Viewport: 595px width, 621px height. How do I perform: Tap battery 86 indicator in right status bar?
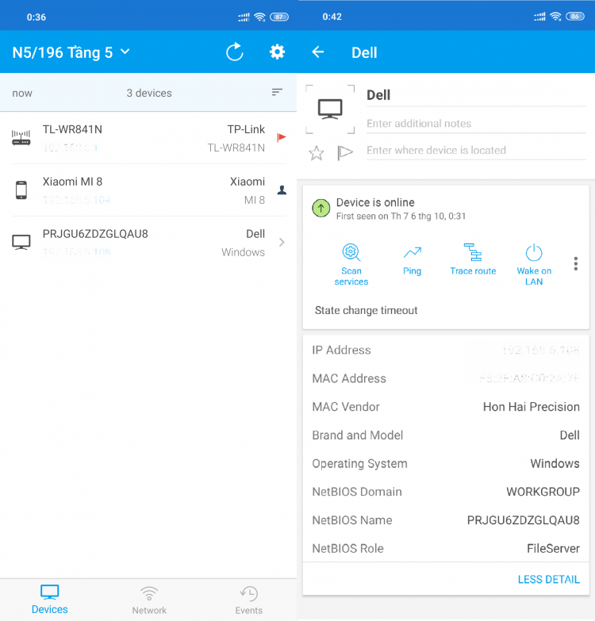click(575, 16)
